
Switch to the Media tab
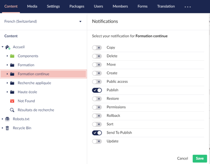(x=32, y=6)
